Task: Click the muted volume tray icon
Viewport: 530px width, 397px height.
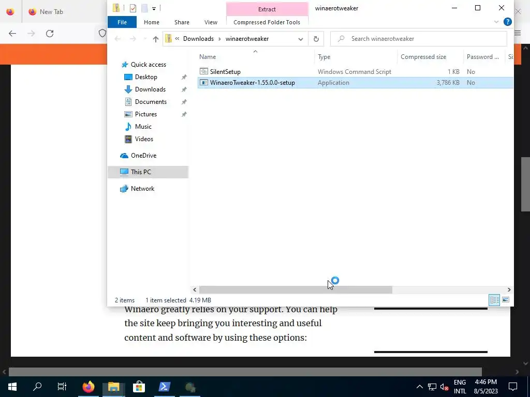Action: click(x=444, y=387)
